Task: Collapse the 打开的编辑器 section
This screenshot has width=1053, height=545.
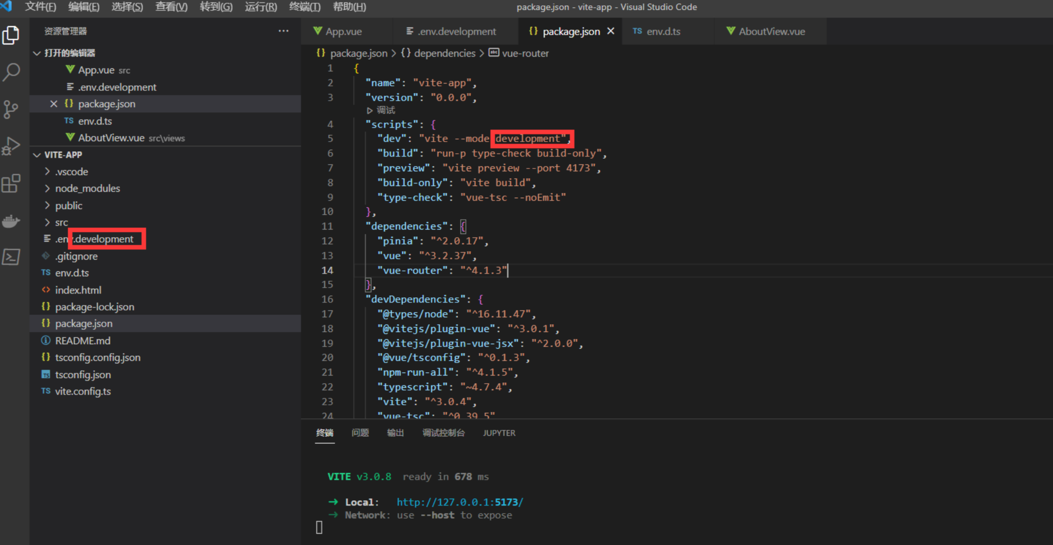Action: click(x=37, y=53)
